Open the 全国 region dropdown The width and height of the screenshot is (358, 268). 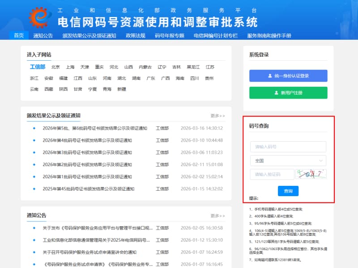(288, 160)
